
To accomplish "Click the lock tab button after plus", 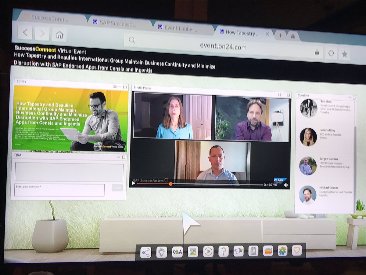I will [x=293, y=36].
